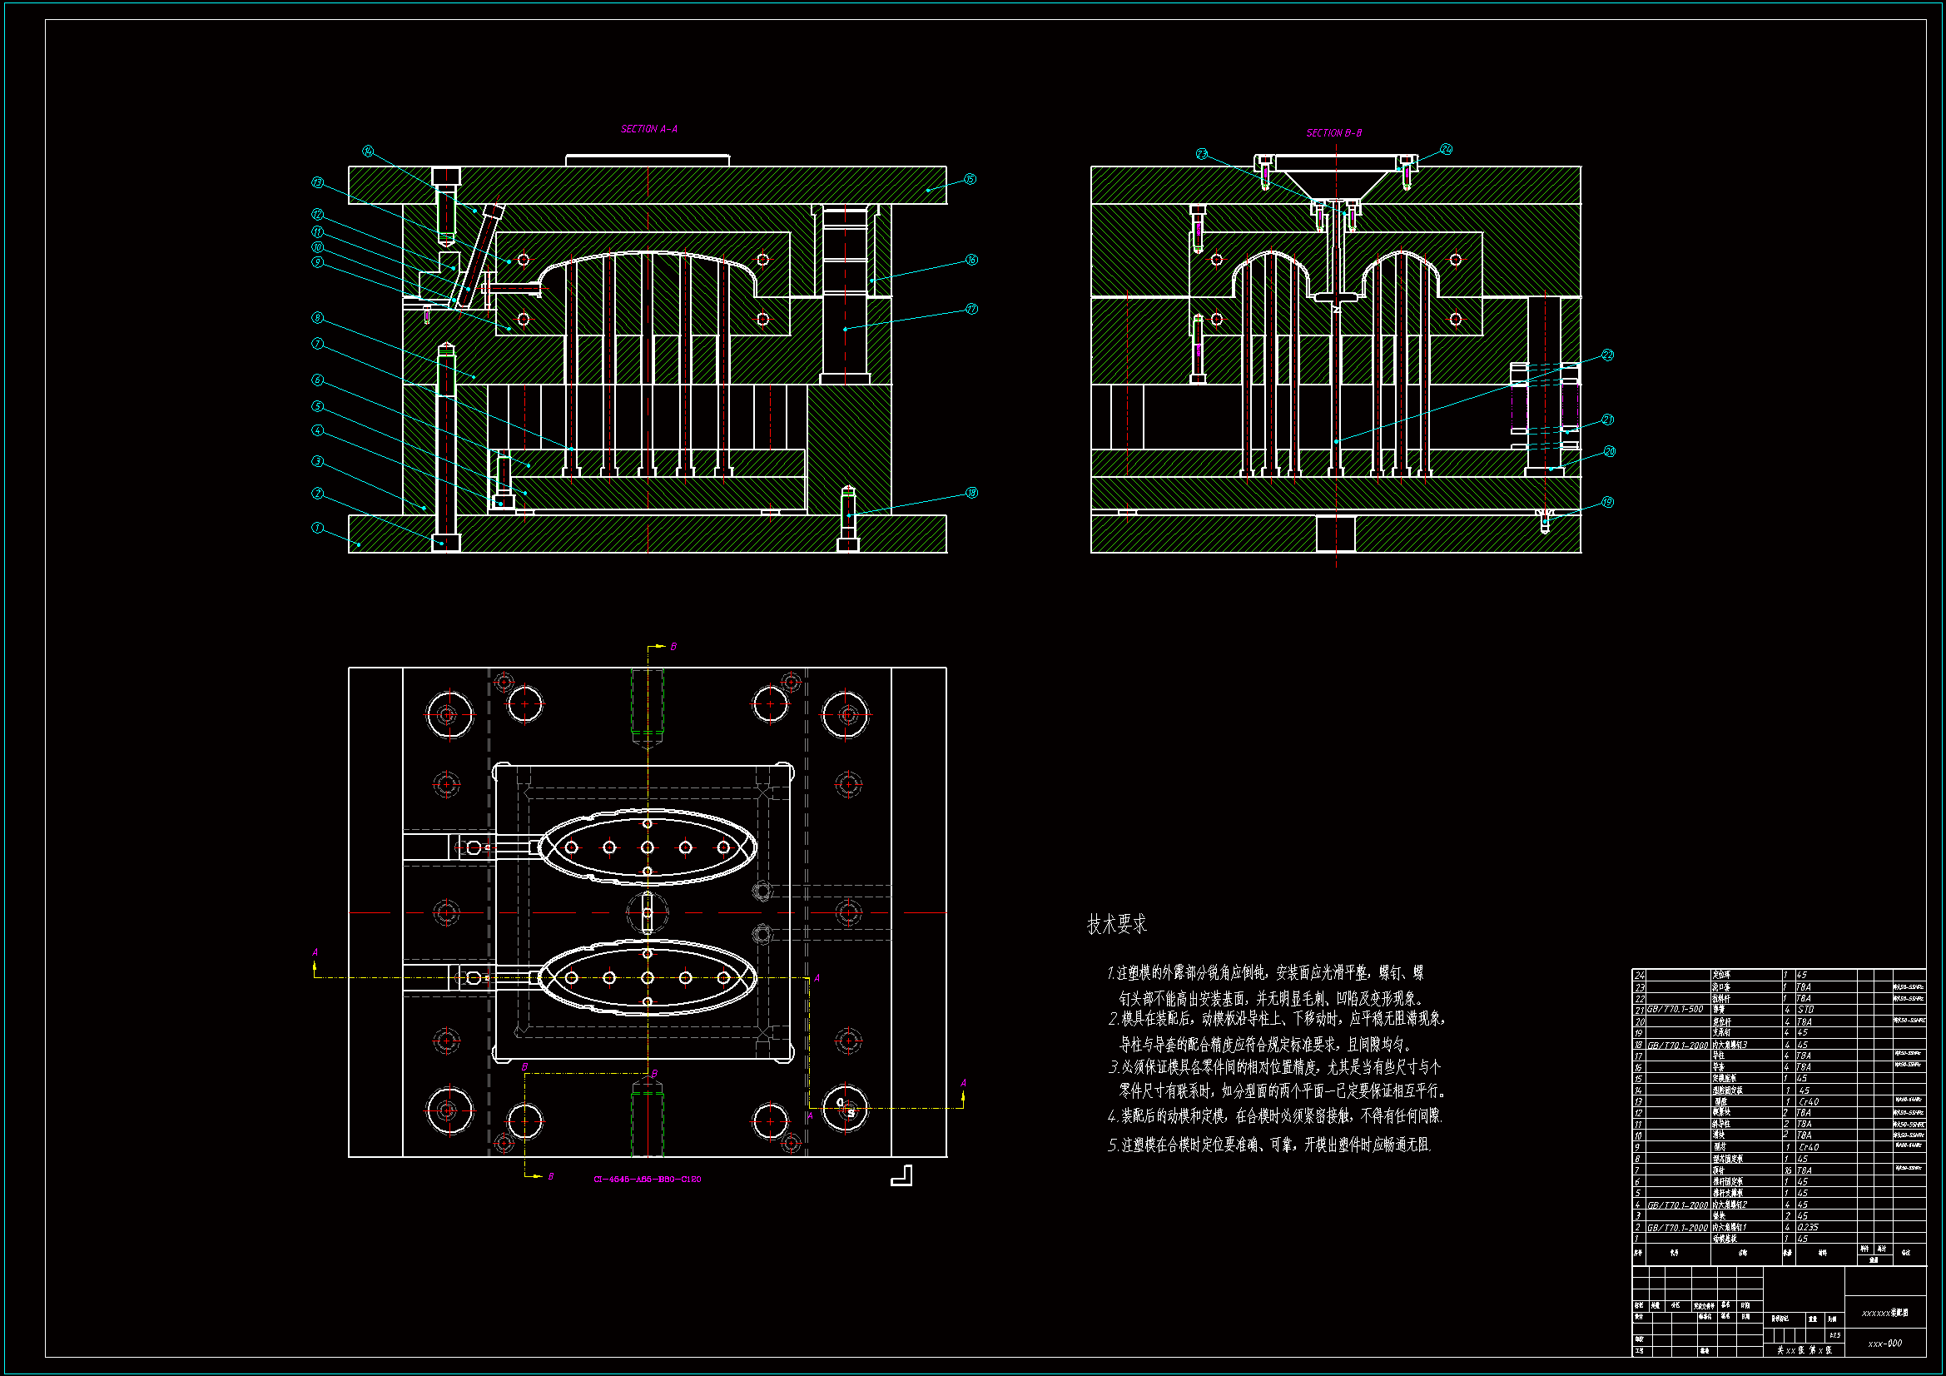1946x1376 pixels.
Task: Select part balloon number 18
Action: click(971, 493)
